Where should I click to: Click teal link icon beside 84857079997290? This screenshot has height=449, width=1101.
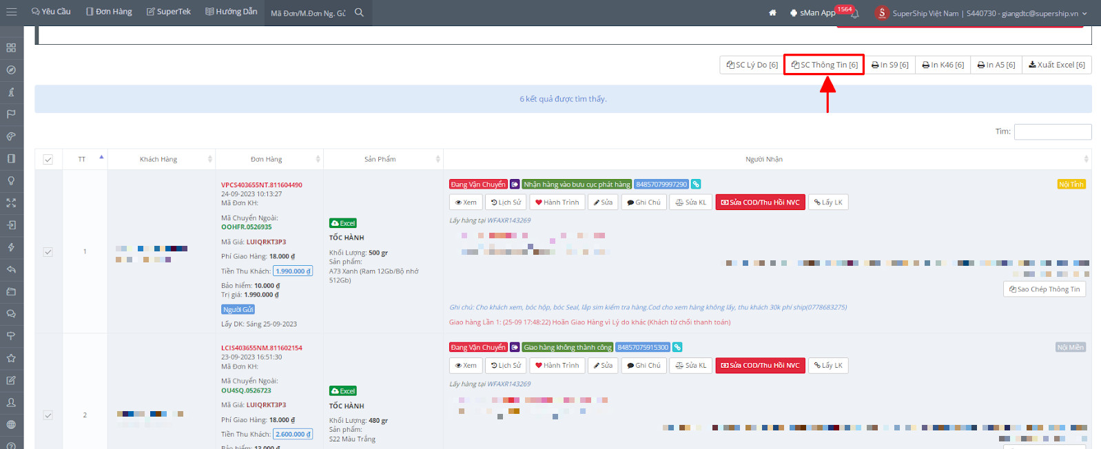click(x=696, y=184)
